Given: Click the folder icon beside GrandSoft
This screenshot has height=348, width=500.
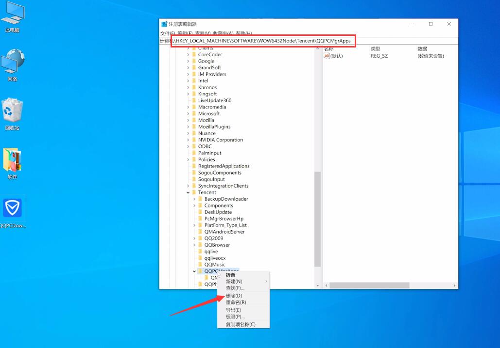Looking at the screenshot, I should pyautogui.click(x=194, y=67).
